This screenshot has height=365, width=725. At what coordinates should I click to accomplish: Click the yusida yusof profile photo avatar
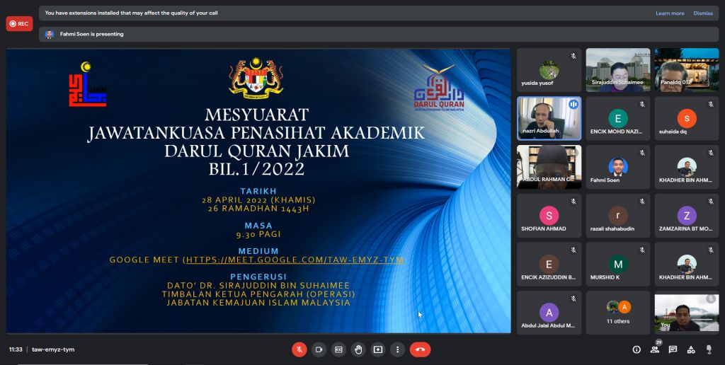[549, 70]
